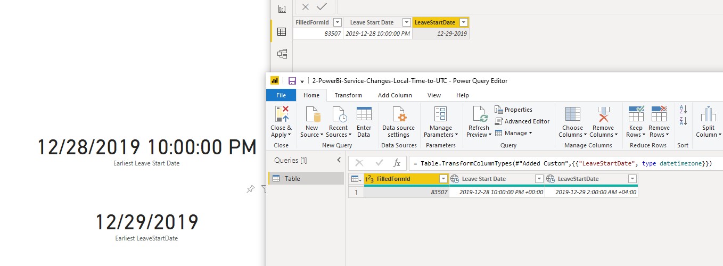The image size is (723, 266).
Task: Click the Remove Columns icon
Action: click(x=603, y=114)
